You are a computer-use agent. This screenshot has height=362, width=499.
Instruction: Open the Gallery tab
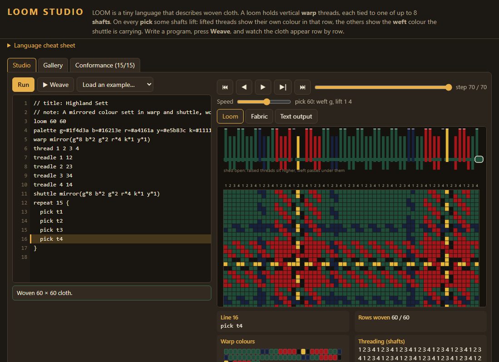pyautogui.click(x=53, y=65)
